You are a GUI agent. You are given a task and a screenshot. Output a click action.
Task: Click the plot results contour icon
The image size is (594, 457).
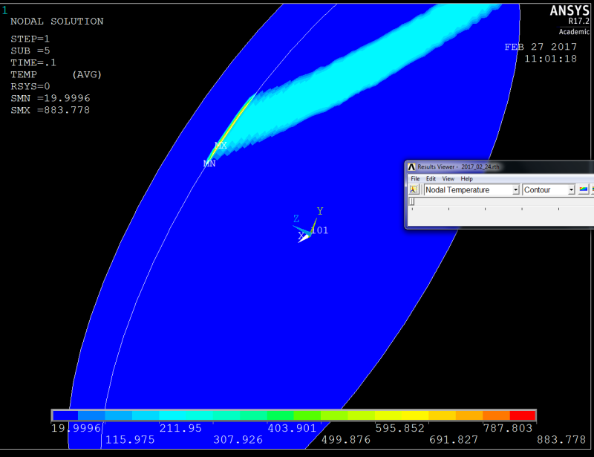[584, 189]
